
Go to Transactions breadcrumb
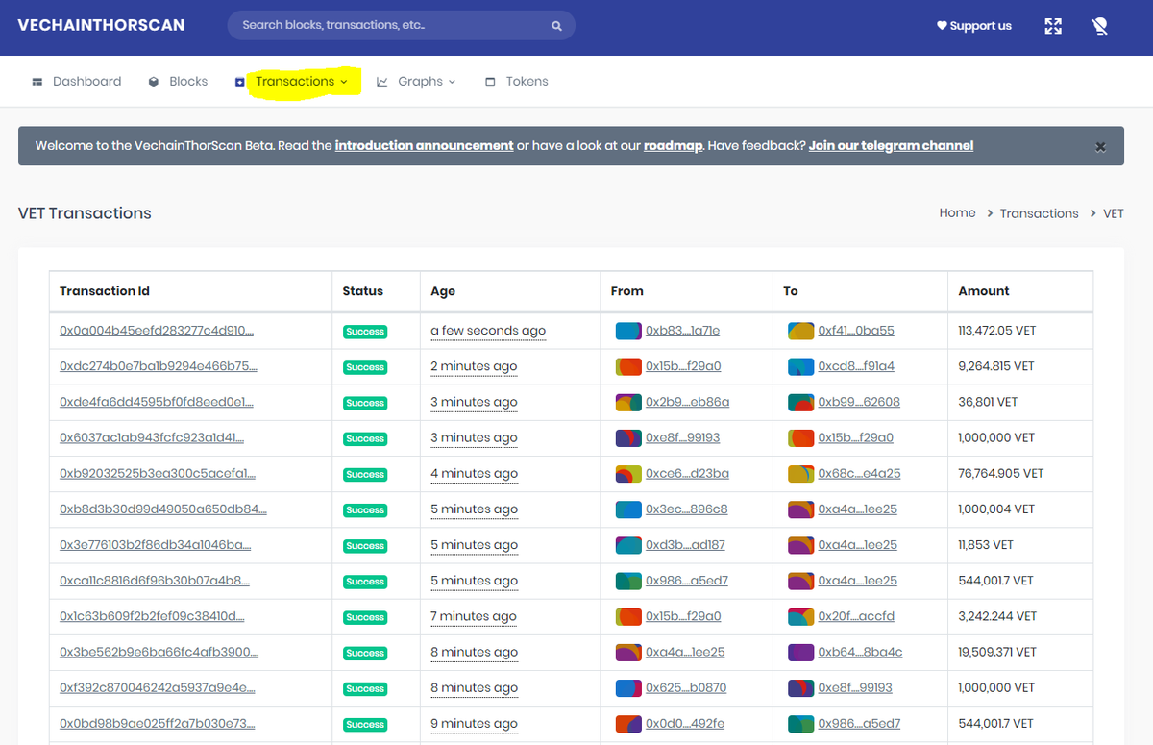(1039, 213)
